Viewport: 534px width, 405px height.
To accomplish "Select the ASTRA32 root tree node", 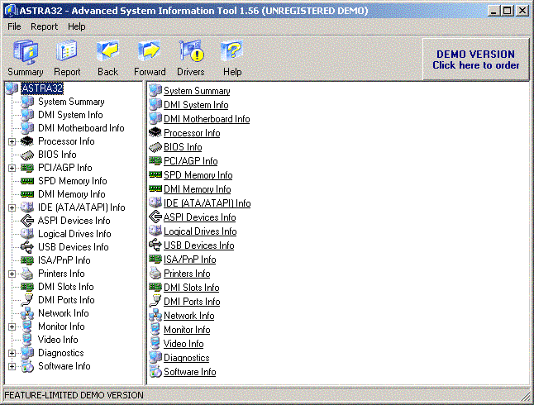I will click(42, 88).
